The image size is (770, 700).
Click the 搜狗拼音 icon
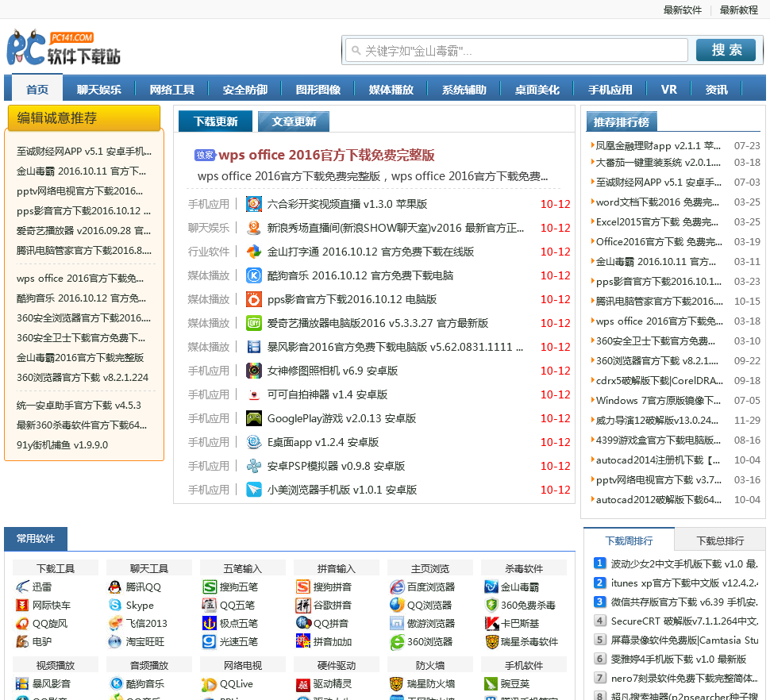pyautogui.click(x=303, y=587)
